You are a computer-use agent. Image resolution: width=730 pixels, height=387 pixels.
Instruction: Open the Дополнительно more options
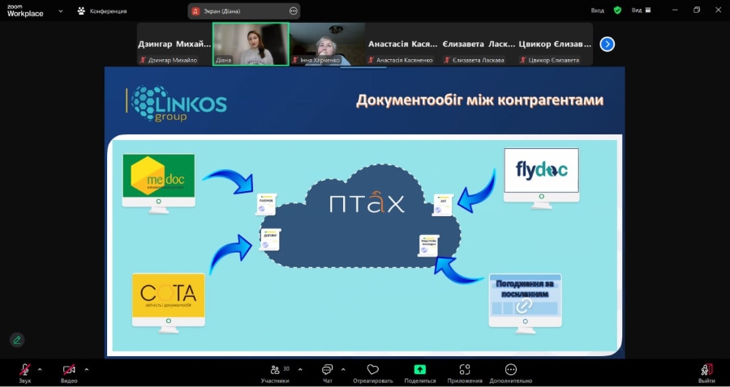click(x=511, y=373)
